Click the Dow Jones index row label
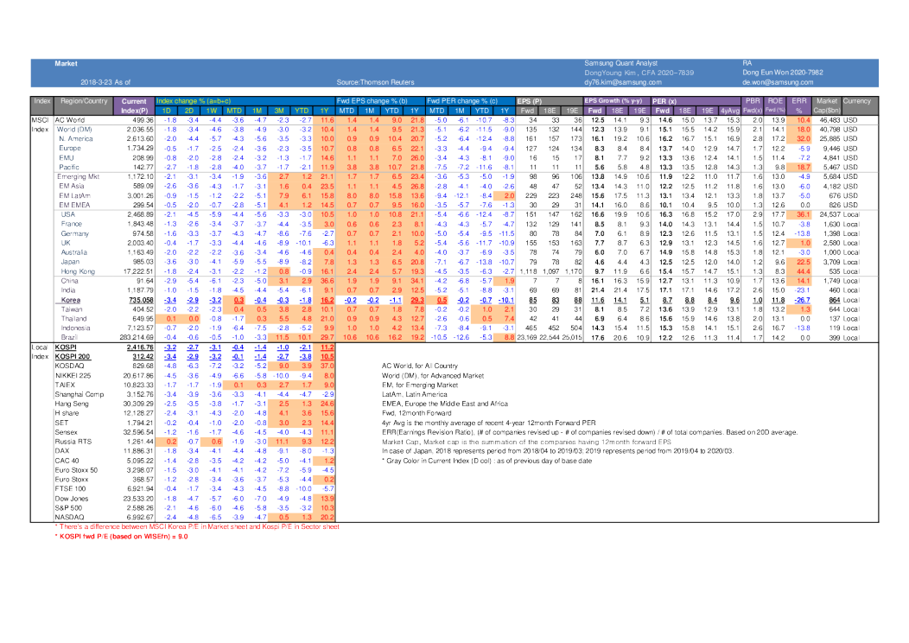This screenshot has width=909, height=643. click(72, 499)
